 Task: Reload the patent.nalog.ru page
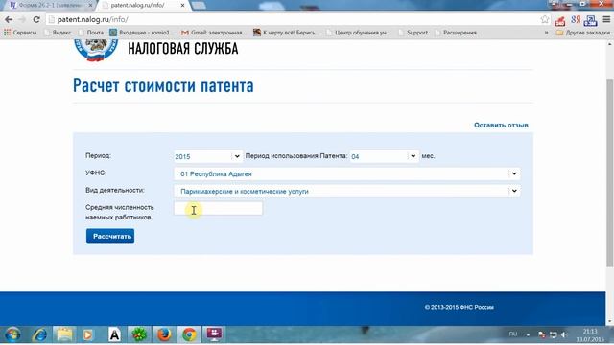click(36, 19)
